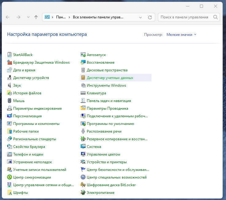The image size is (226, 200).
Task: Click the Параметры индексирования icon
Action: (x=10, y=108)
